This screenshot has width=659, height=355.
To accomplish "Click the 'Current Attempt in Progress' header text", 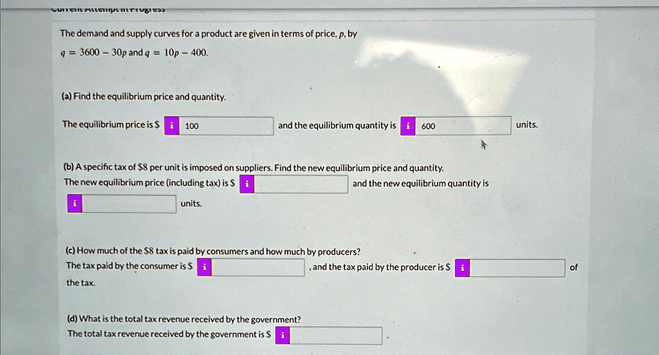I will pyautogui.click(x=108, y=9).
